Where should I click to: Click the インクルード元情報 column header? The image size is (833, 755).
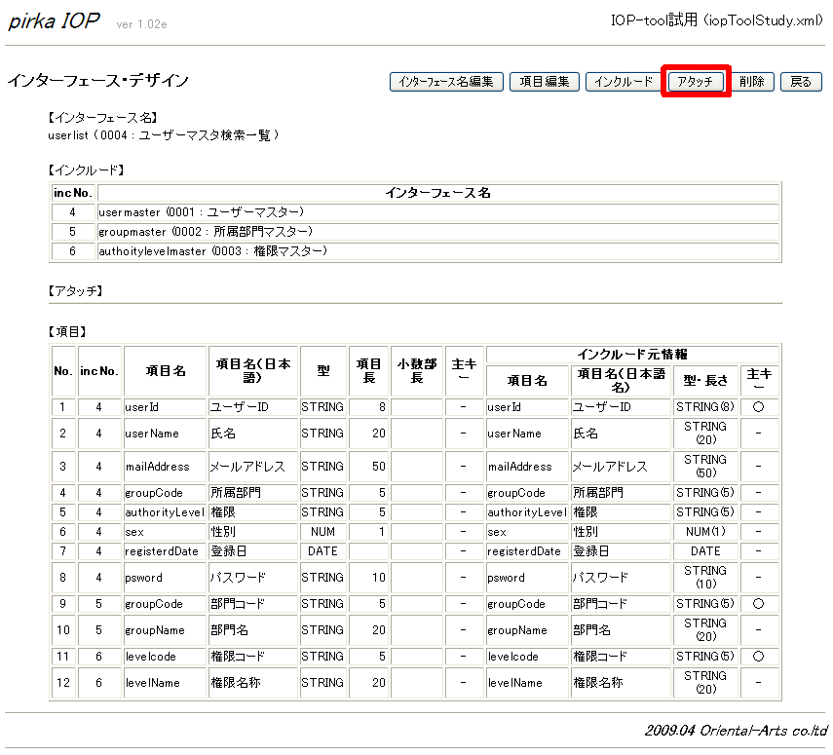[632, 355]
